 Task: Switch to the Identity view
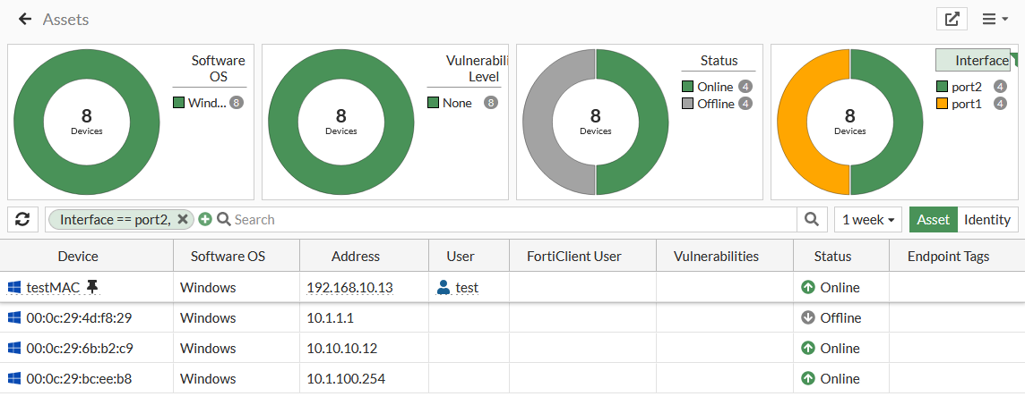(x=986, y=219)
